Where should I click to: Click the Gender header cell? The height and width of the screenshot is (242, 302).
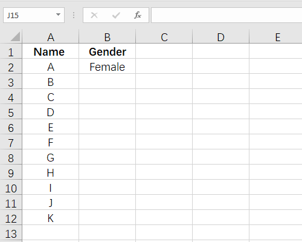point(108,51)
